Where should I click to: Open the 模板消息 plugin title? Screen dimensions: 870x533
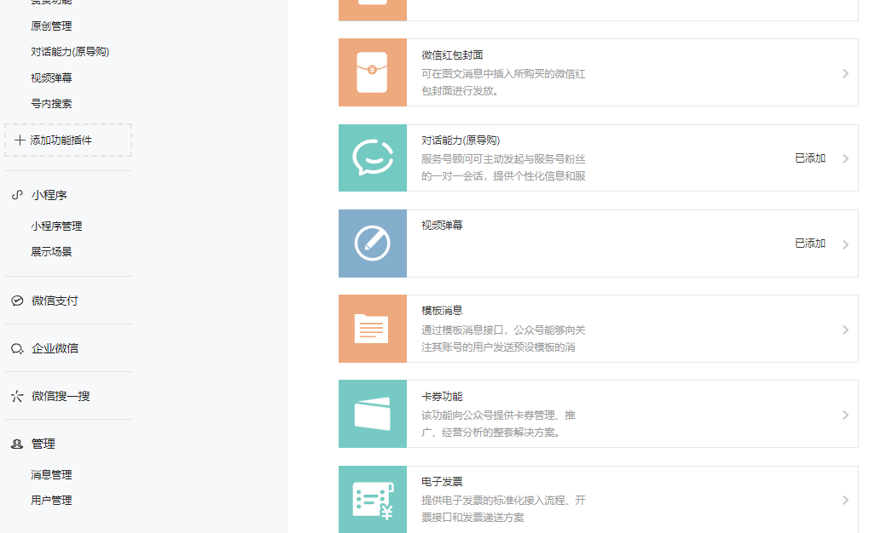coord(442,310)
